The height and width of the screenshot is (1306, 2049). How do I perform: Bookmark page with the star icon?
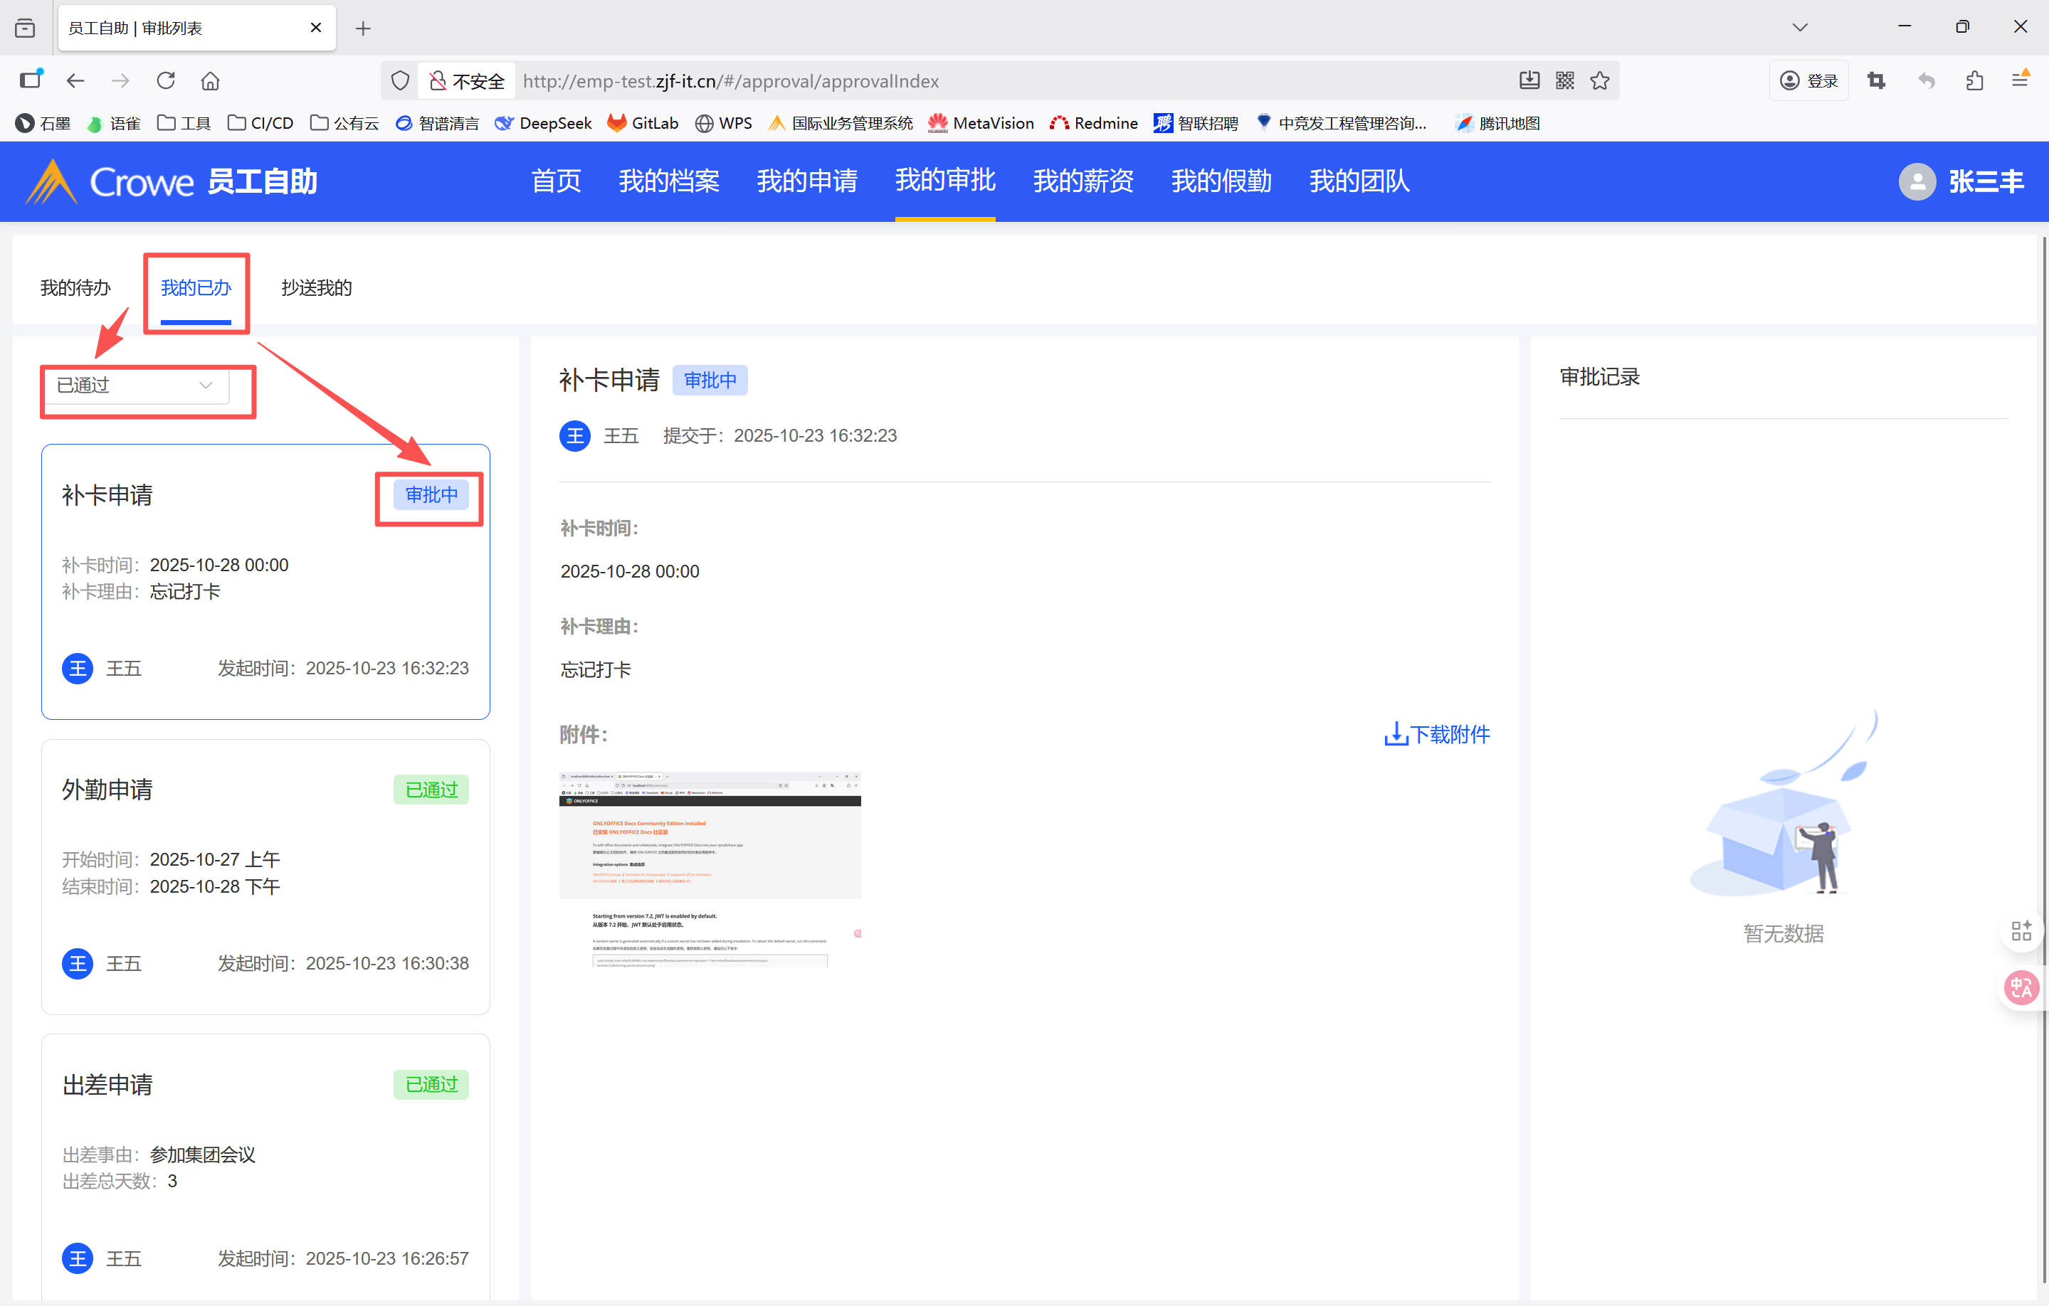(1600, 81)
